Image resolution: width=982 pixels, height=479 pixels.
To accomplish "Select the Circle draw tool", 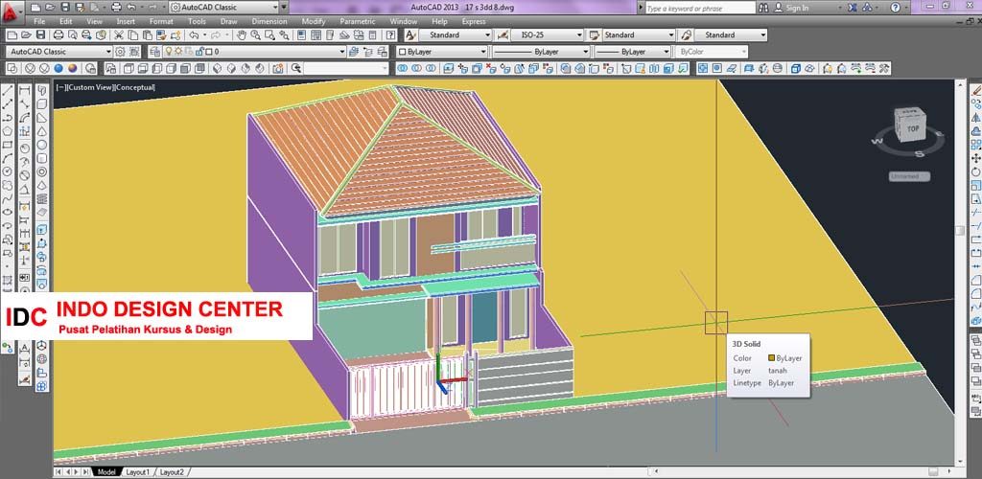I will click(8, 171).
